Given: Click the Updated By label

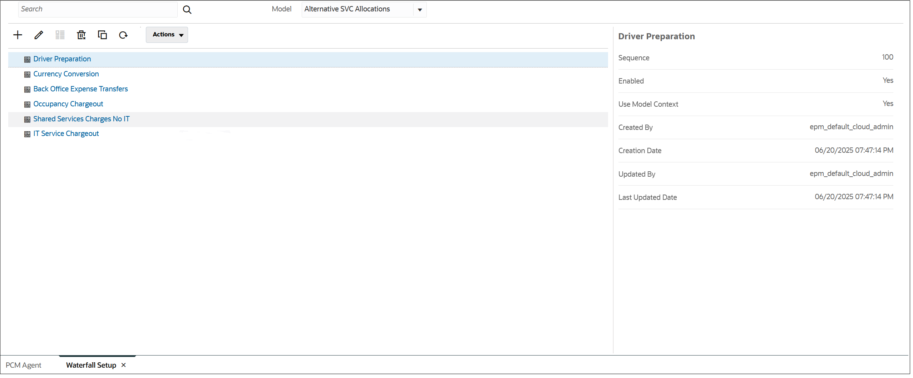Looking at the screenshot, I should coord(637,174).
